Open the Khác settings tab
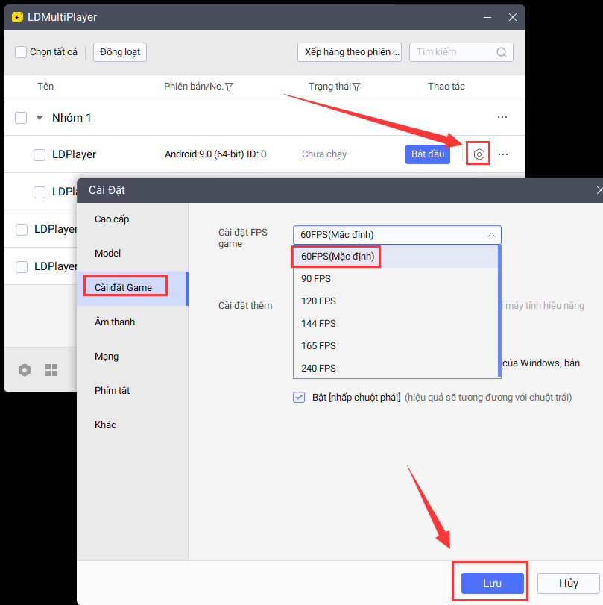Viewport: 603px width, 605px height. tap(132, 425)
